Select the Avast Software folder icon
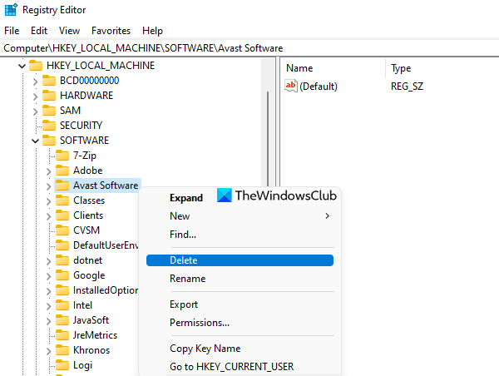Image resolution: width=499 pixels, height=376 pixels. pos(62,186)
